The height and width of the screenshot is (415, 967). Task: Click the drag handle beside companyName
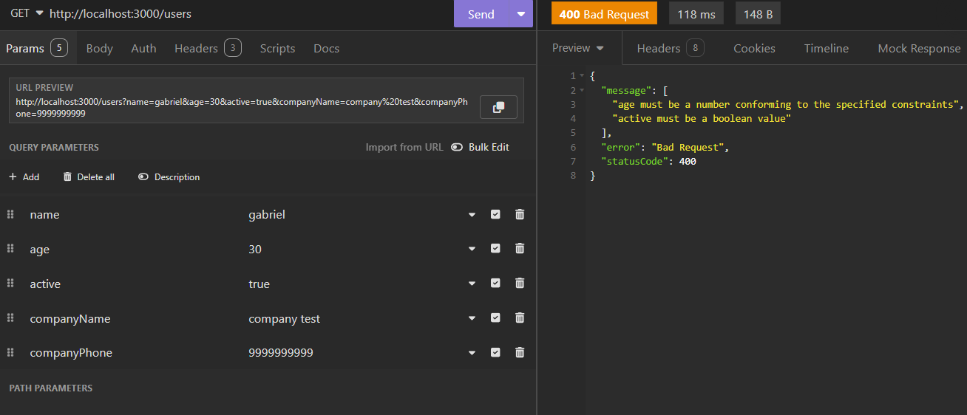[x=10, y=318]
